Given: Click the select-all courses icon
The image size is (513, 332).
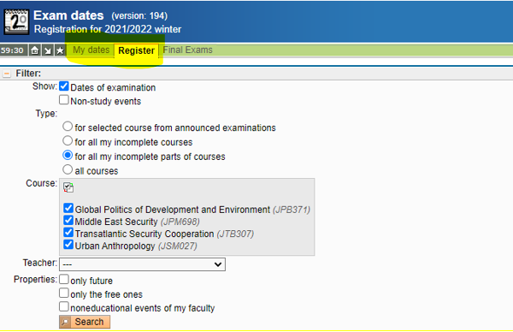Looking at the screenshot, I should [x=68, y=187].
